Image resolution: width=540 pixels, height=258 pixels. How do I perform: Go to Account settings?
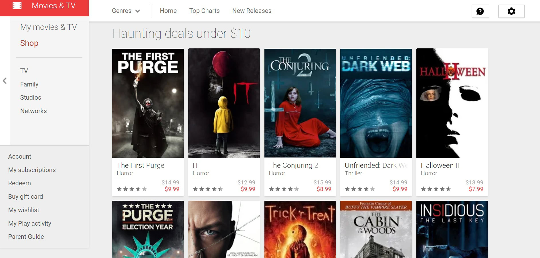coord(20,156)
